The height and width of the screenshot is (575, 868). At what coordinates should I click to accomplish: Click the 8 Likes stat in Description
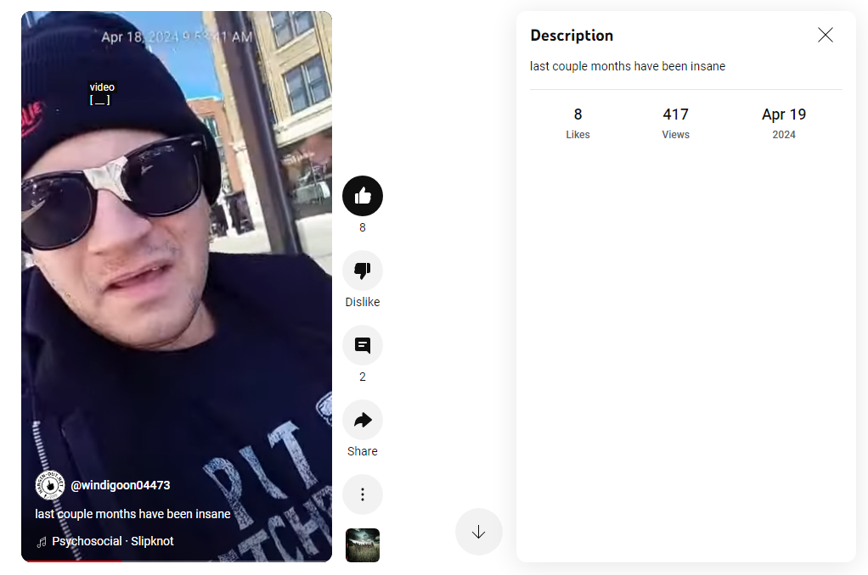(578, 123)
